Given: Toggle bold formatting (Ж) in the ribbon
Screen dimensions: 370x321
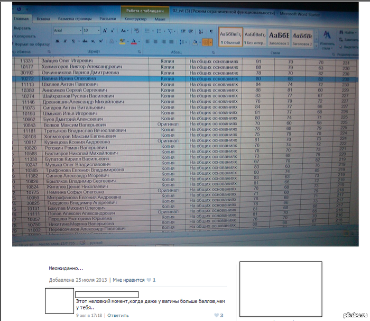Looking at the screenshot, I should click(57, 41).
